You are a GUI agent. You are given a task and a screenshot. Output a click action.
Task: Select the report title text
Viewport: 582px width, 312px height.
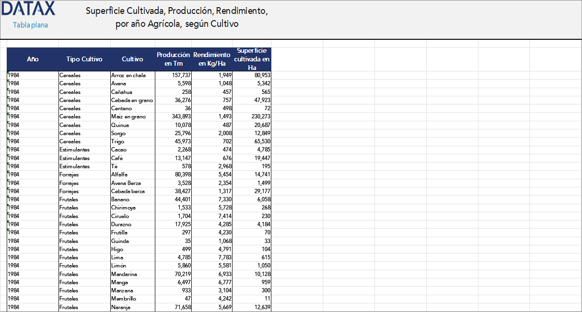point(178,17)
